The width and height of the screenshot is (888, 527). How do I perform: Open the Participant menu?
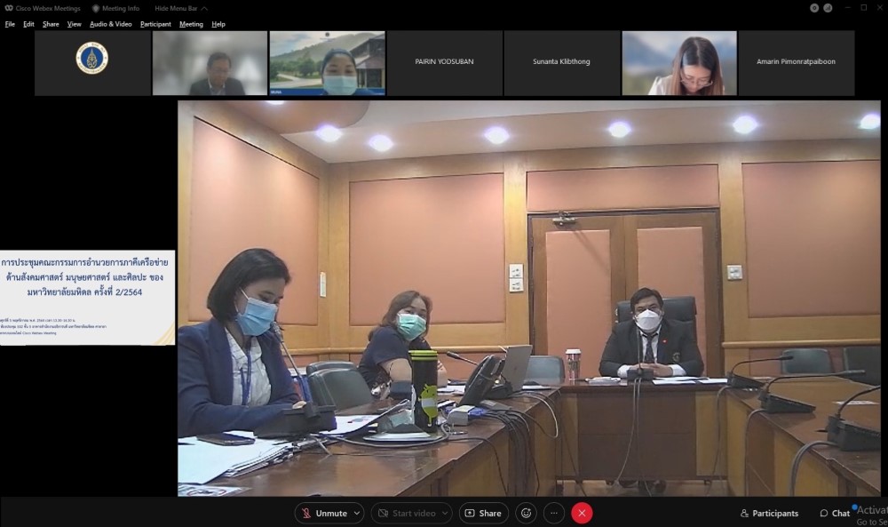point(155,24)
